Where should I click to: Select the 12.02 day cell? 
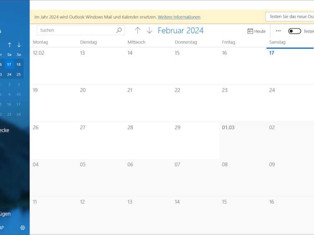(54, 66)
